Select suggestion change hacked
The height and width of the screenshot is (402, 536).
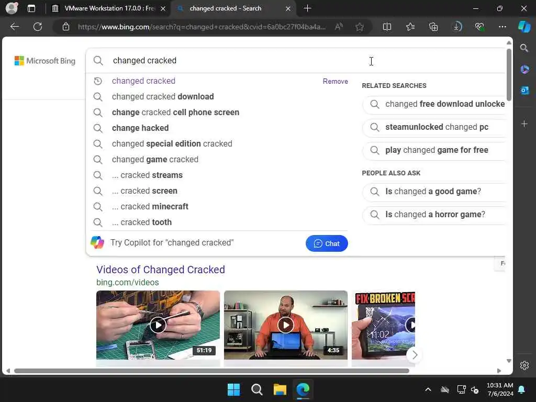click(x=140, y=128)
